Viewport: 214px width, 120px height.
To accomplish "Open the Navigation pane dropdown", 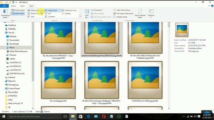I will [x=5, y=14].
